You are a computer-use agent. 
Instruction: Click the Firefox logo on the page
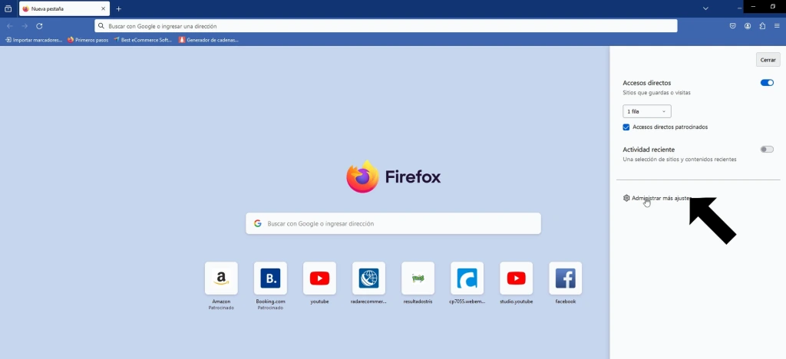tap(393, 176)
